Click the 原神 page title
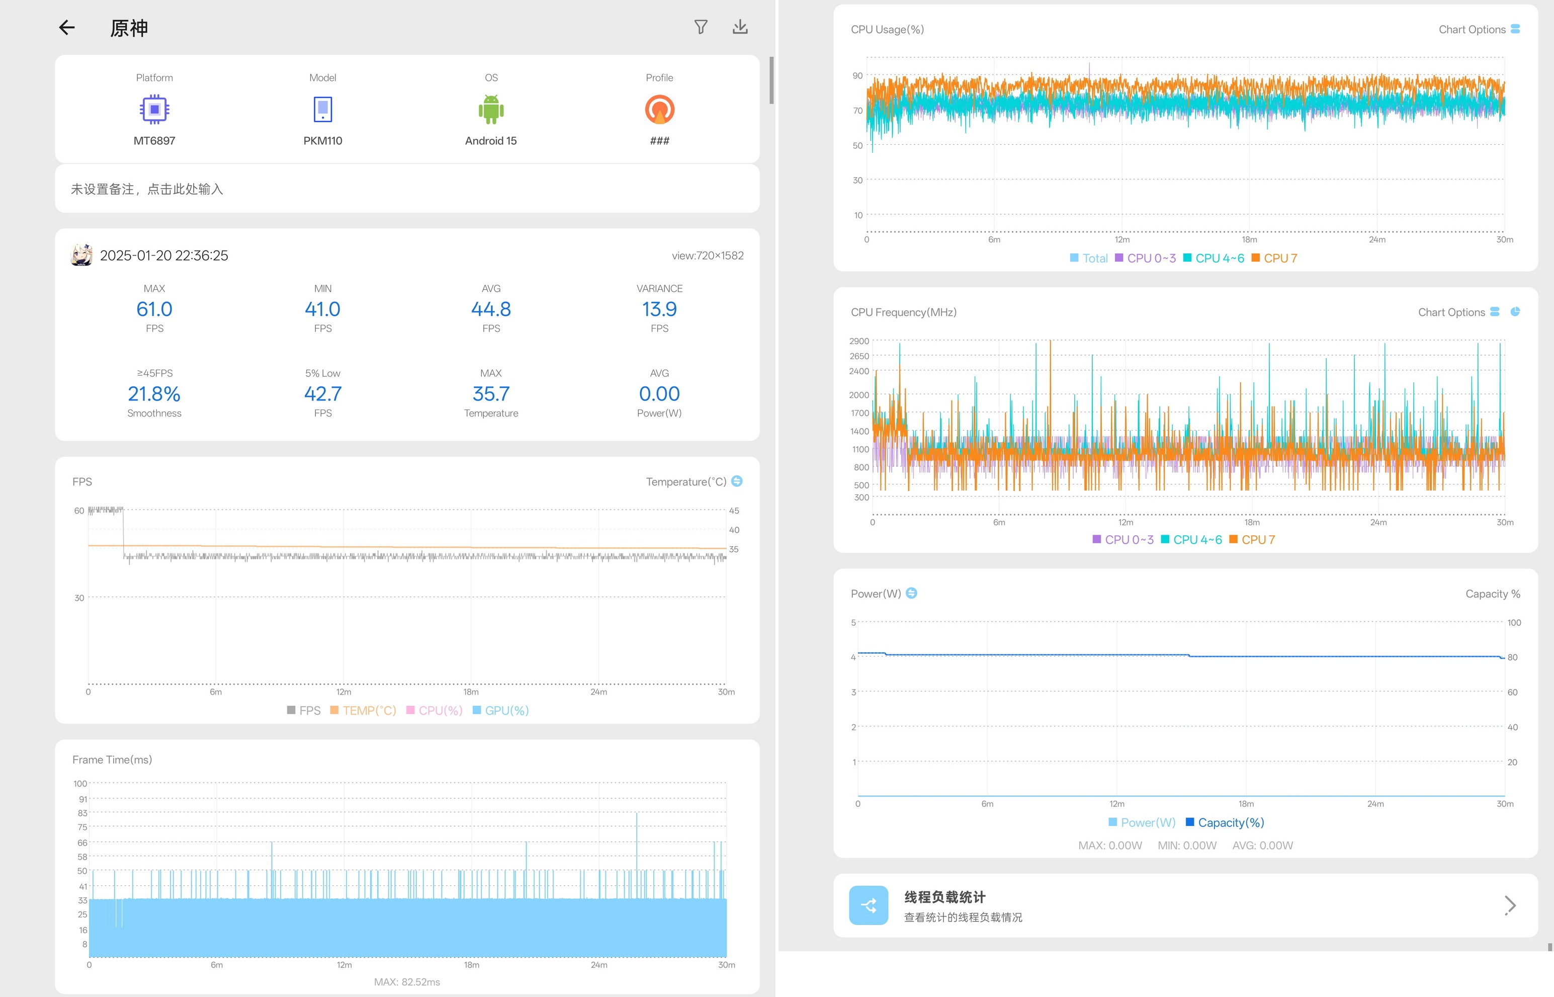Image resolution: width=1554 pixels, height=997 pixels. (x=129, y=28)
